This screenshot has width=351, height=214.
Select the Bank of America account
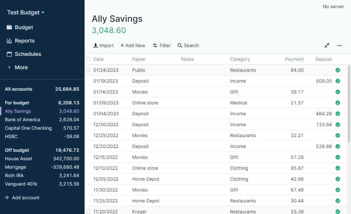pyautogui.click(x=42, y=119)
